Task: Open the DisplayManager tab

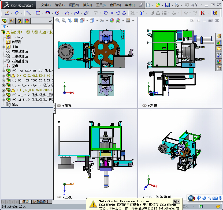Action: pyautogui.click(x=27, y=21)
